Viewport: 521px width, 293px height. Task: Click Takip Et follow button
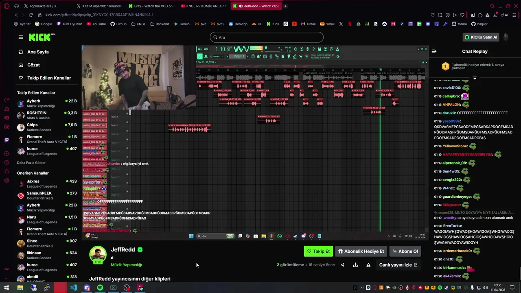318,251
